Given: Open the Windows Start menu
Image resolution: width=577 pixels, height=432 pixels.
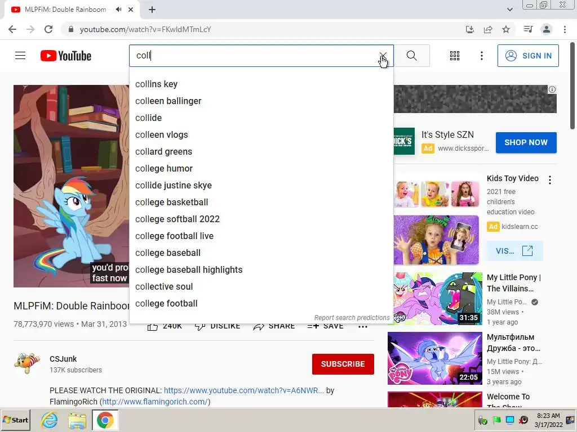Looking at the screenshot, I should click(x=15, y=420).
